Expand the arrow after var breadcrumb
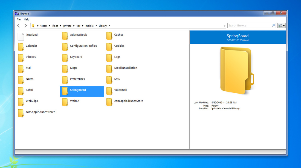 click(83, 26)
